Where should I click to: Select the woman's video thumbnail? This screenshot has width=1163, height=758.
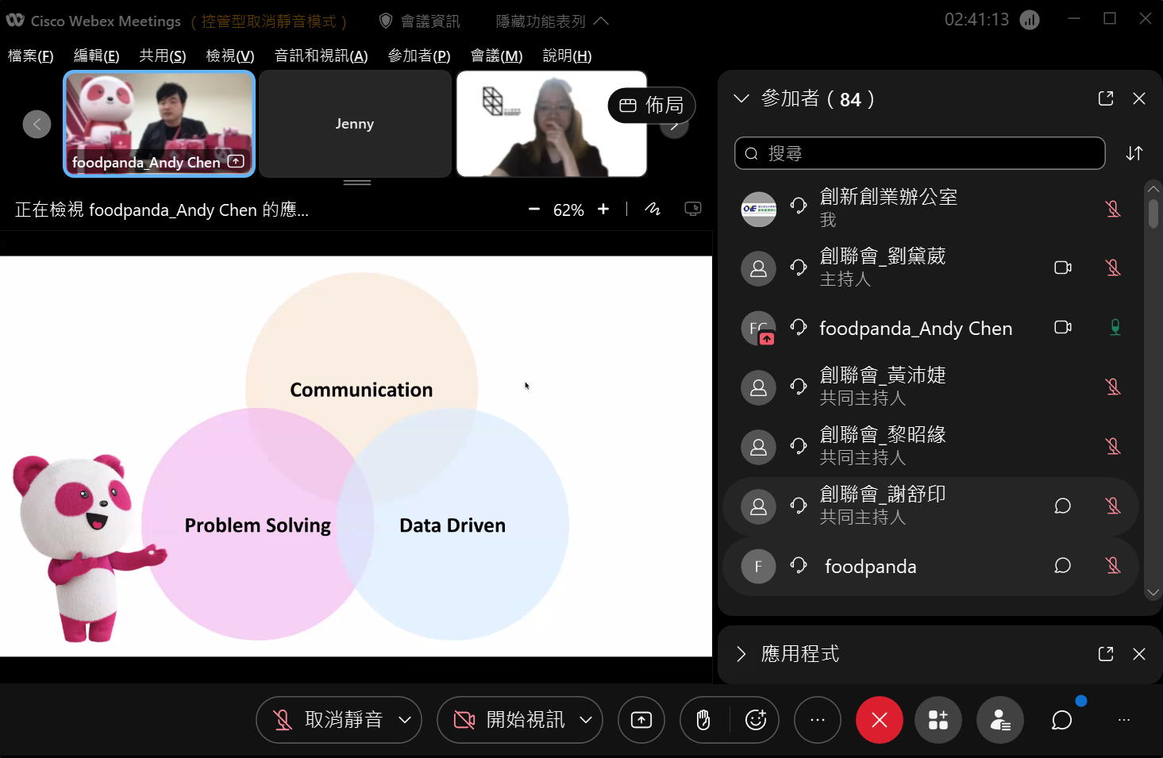[552, 124]
